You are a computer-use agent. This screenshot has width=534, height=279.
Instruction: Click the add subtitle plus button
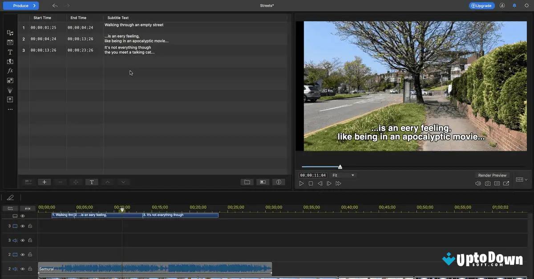[x=44, y=182]
